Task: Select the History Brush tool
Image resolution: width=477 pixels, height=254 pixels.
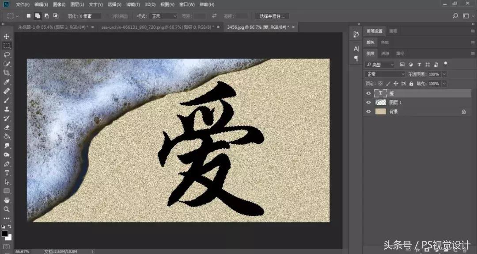Action: [7, 118]
